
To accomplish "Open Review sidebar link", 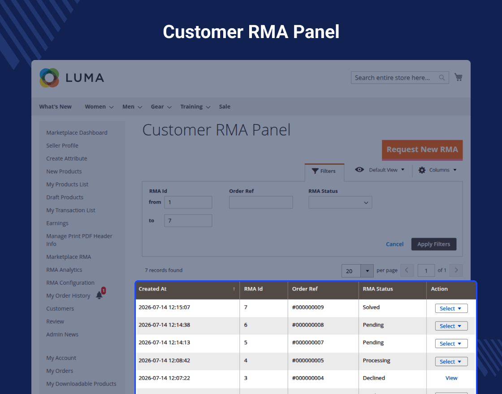I will tap(55, 321).
